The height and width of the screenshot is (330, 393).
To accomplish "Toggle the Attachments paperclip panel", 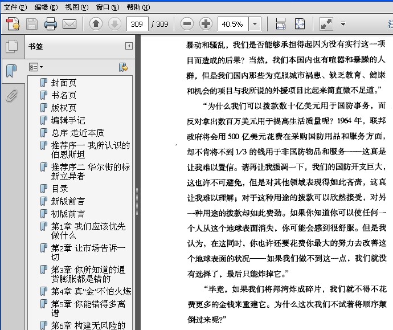I will (x=11, y=95).
